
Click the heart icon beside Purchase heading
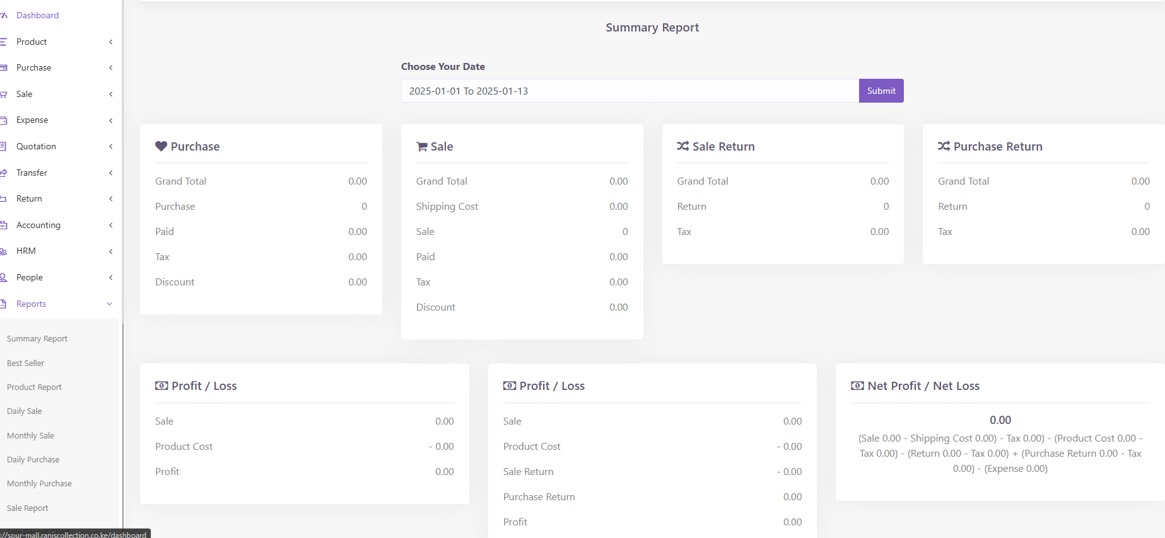click(x=161, y=146)
